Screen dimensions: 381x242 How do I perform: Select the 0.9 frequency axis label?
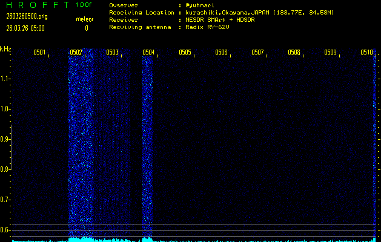(x=6, y=139)
